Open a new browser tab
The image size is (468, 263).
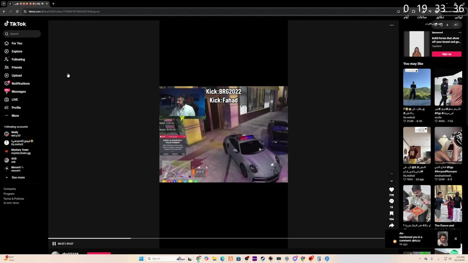53,4
